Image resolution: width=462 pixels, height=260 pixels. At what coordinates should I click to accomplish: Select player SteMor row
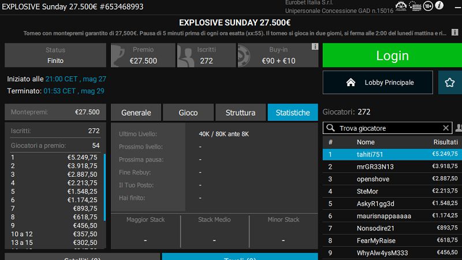tap(392, 191)
